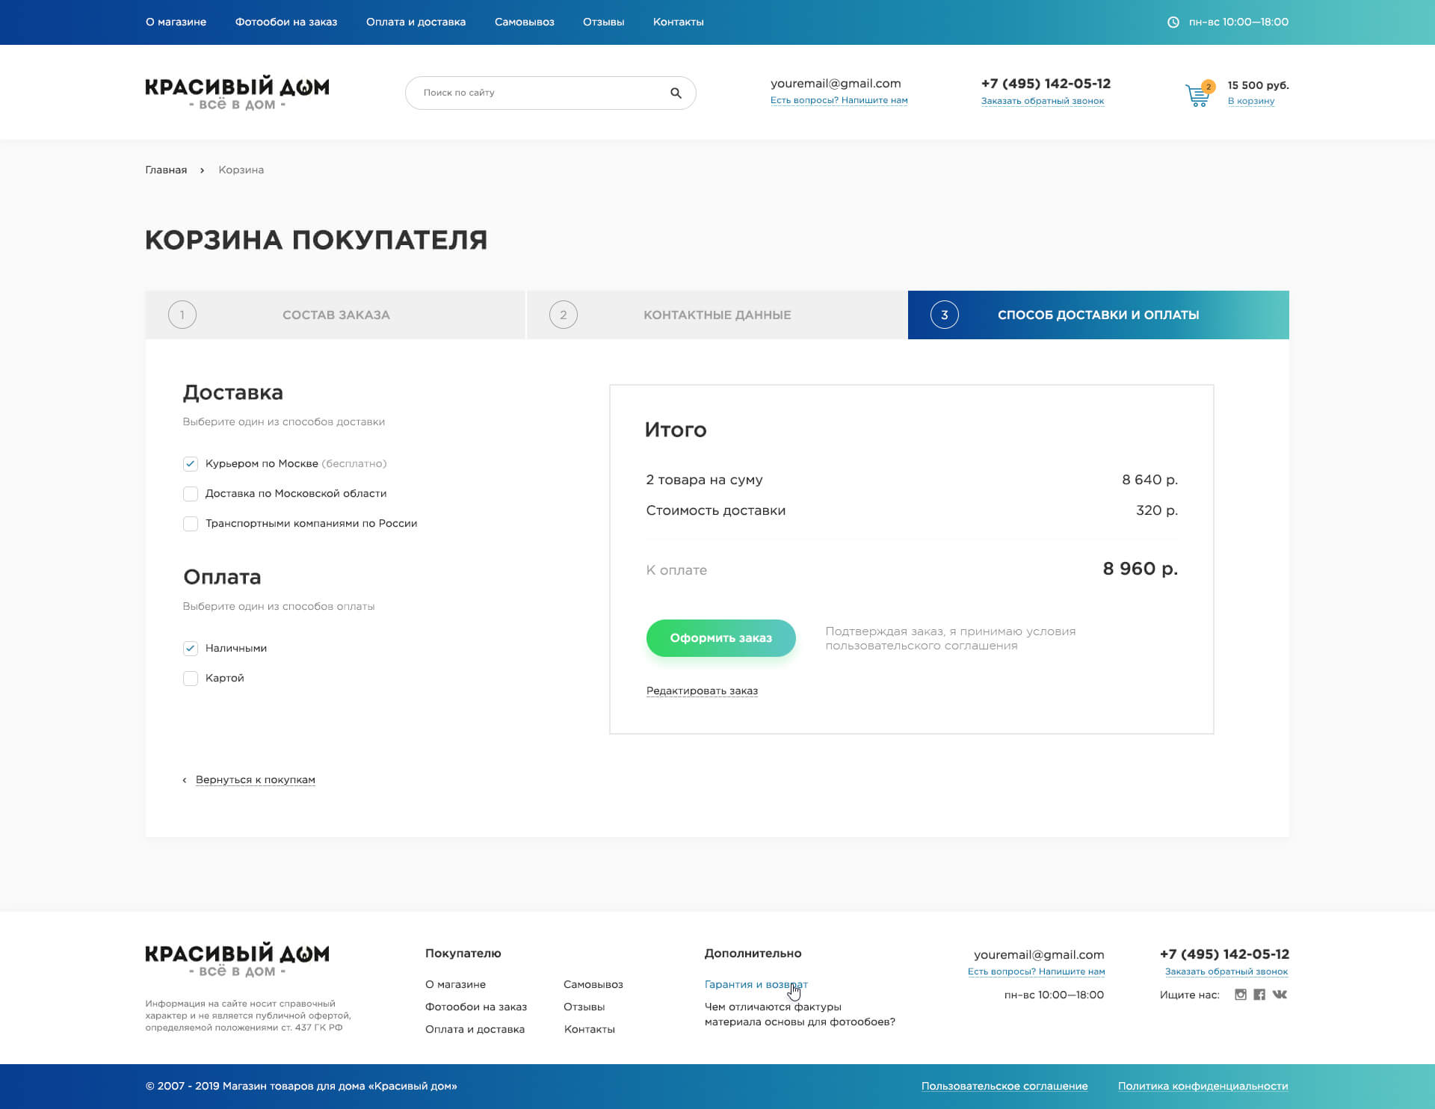1435x1109 pixels.
Task: Focus the Поиск по сайту field
Action: pyautogui.click(x=550, y=93)
